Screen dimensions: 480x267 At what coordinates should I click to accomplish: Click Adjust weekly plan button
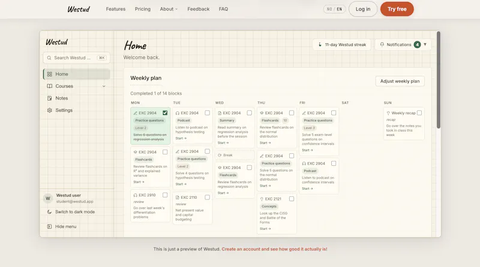(400, 81)
